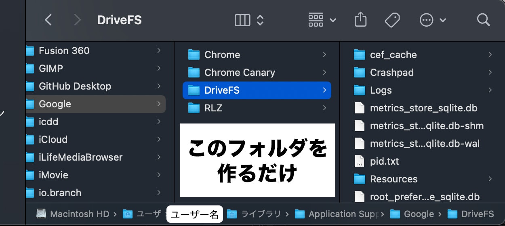Click the Fusion 360 folder icon
The image size is (505, 226).
click(29, 51)
